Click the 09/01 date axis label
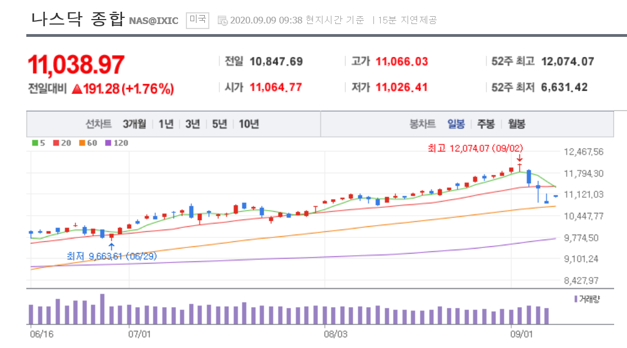Viewport: 627px width, 348px height. [521, 334]
